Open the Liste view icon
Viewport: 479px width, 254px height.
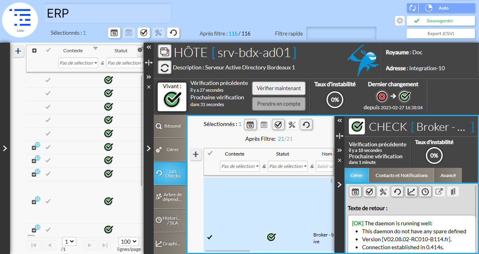(x=20, y=20)
